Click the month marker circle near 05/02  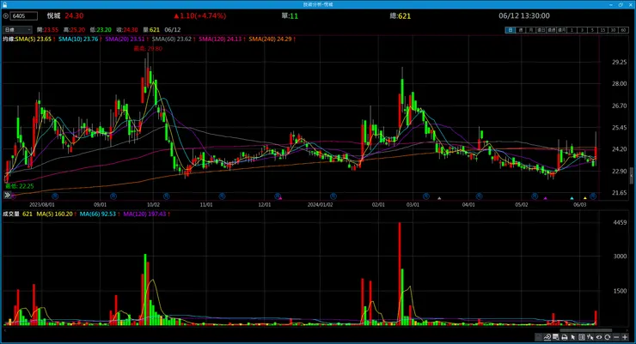point(535,196)
